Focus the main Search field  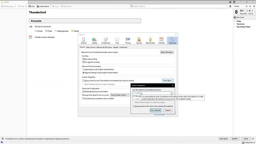179,6
